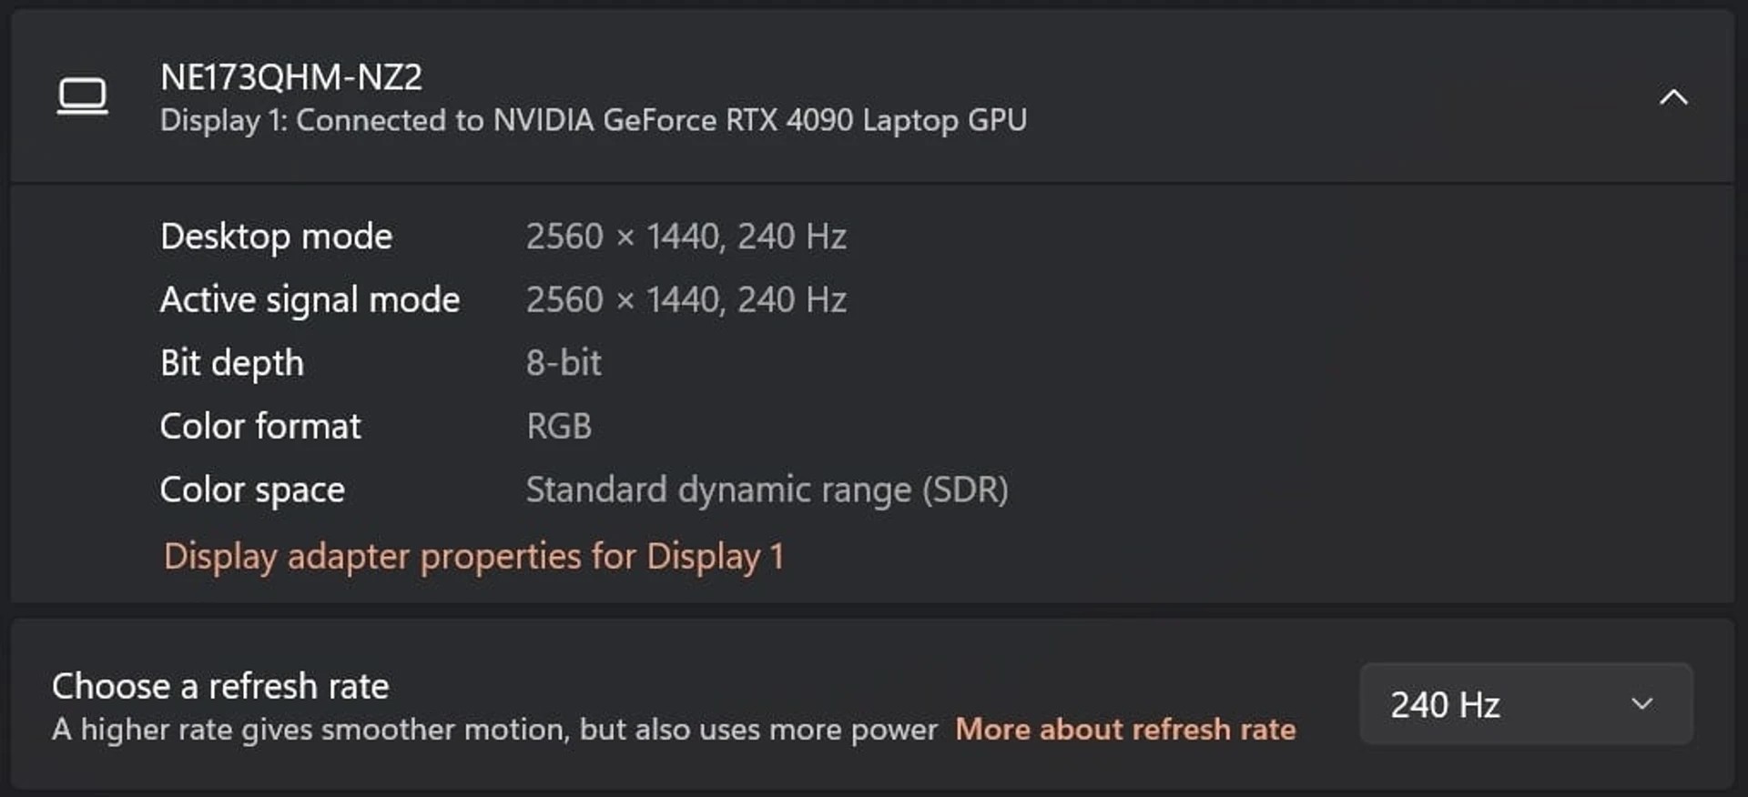This screenshot has height=797, width=1748.
Task: Open Display adapter properties for Display 1
Action: point(473,556)
